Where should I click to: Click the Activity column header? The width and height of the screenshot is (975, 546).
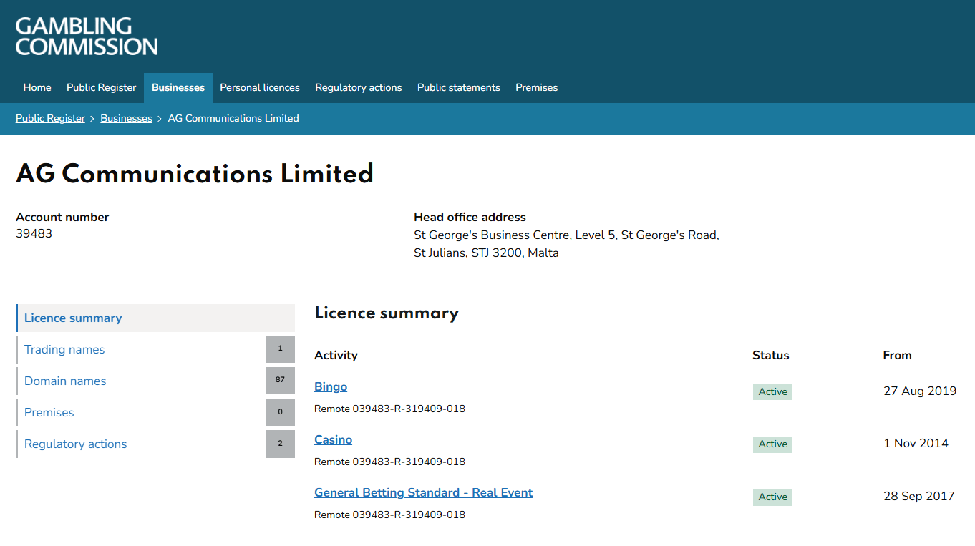[x=336, y=355]
